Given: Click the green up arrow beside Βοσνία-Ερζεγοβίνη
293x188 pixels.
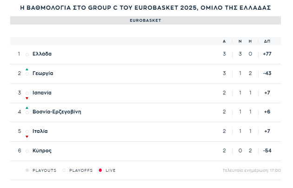Looking at the screenshot, I should pyautogui.click(x=27, y=108).
